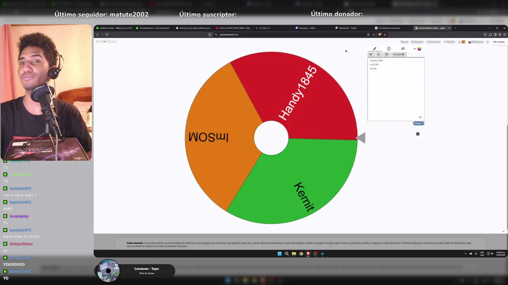Switch to Dashiom Stream Kick tab
Image resolution: width=508 pixels, height=285 pixels.
click(x=114, y=28)
